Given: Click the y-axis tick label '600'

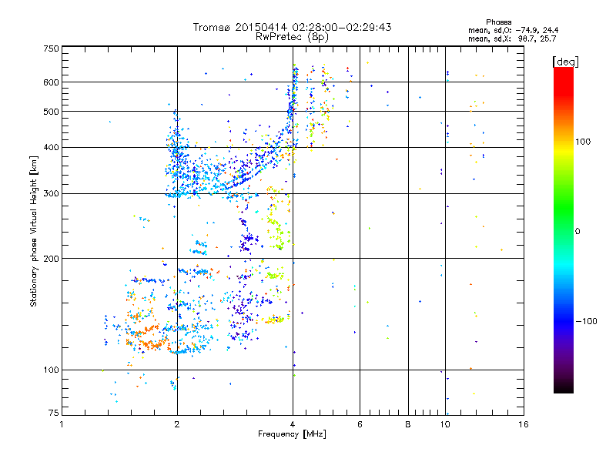Looking at the screenshot, I should 51,82.
